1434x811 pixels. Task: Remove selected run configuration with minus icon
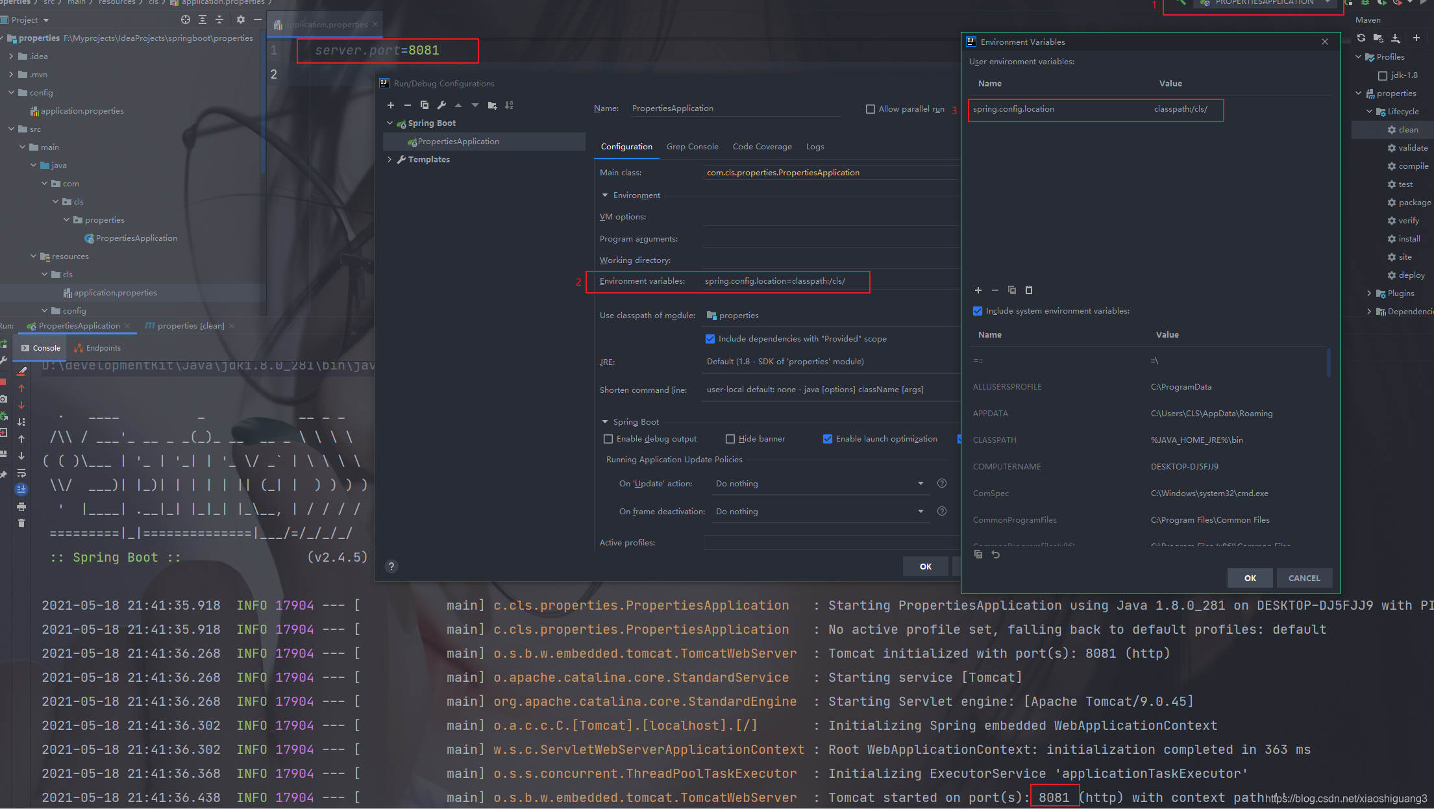click(x=408, y=105)
